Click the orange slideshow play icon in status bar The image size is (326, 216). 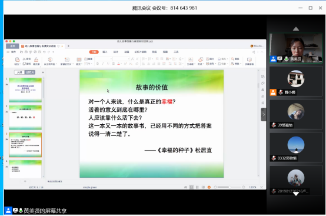(209, 187)
